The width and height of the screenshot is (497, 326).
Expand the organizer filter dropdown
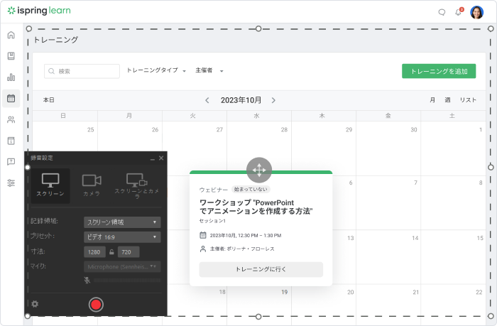209,70
